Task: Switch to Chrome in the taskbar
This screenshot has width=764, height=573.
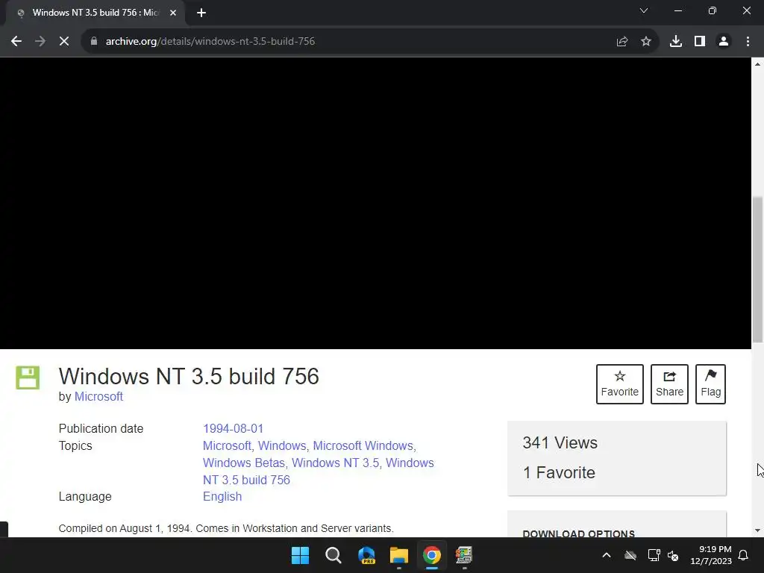Action: tap(432, 555)
